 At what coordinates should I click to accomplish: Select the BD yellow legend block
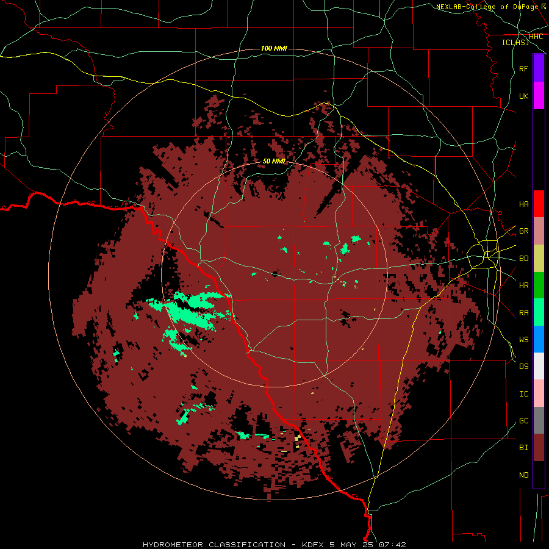(539, 259)
